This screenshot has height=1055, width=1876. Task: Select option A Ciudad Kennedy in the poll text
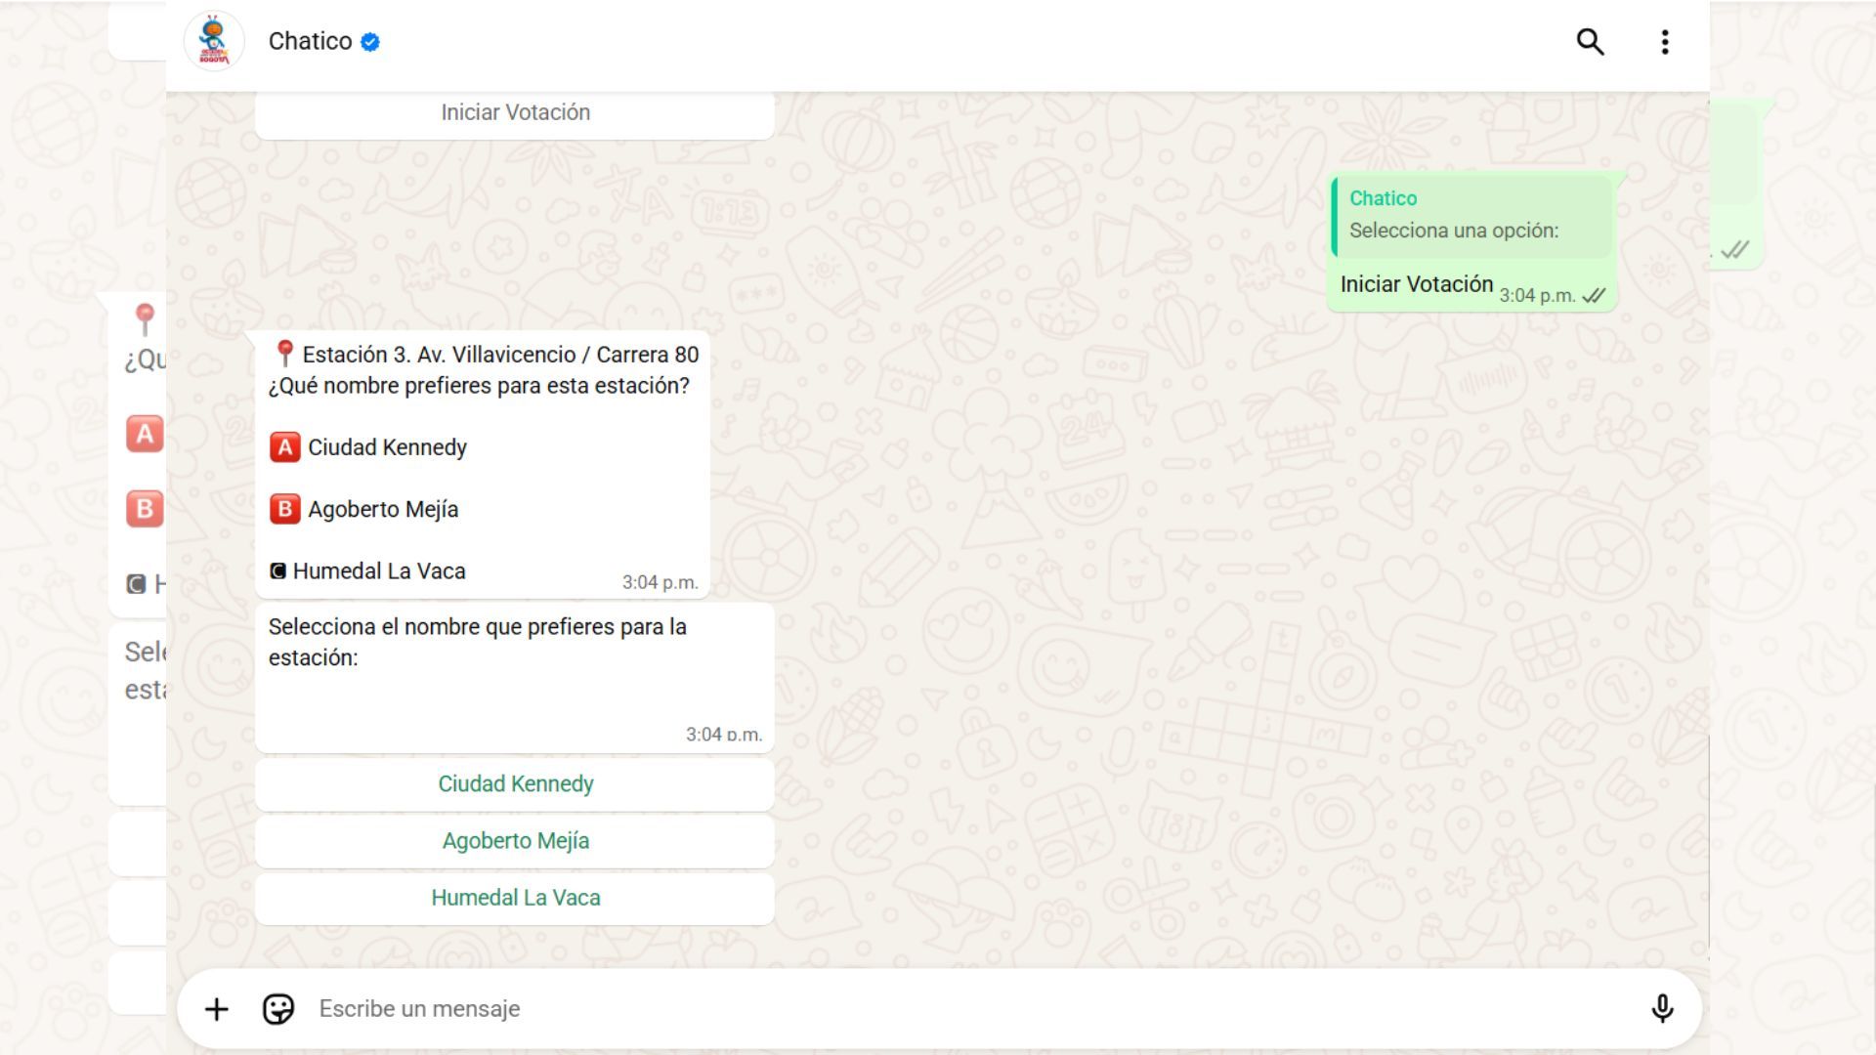(x=387, y=446)
